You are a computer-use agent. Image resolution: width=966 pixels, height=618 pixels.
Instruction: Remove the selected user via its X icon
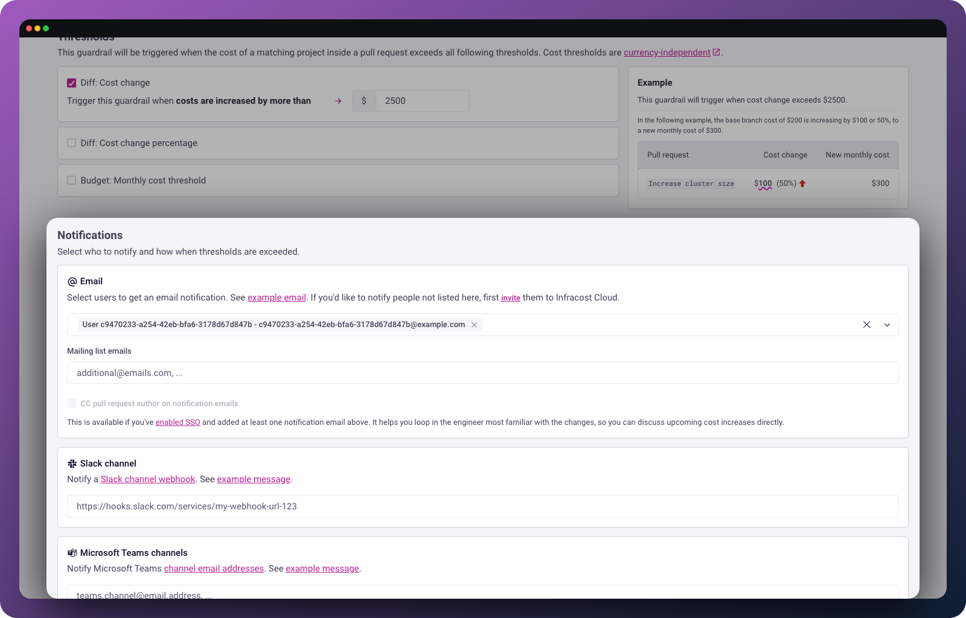tap(475, 325)
